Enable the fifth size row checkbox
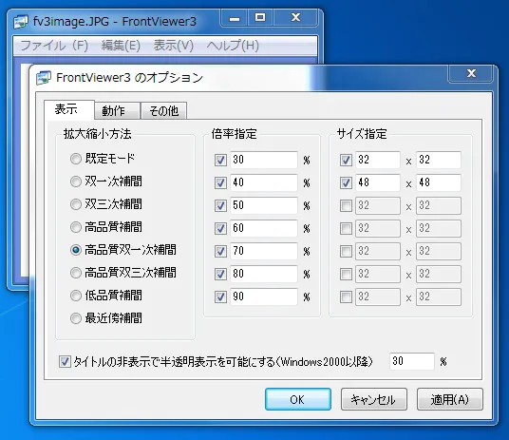 (346, 251)
